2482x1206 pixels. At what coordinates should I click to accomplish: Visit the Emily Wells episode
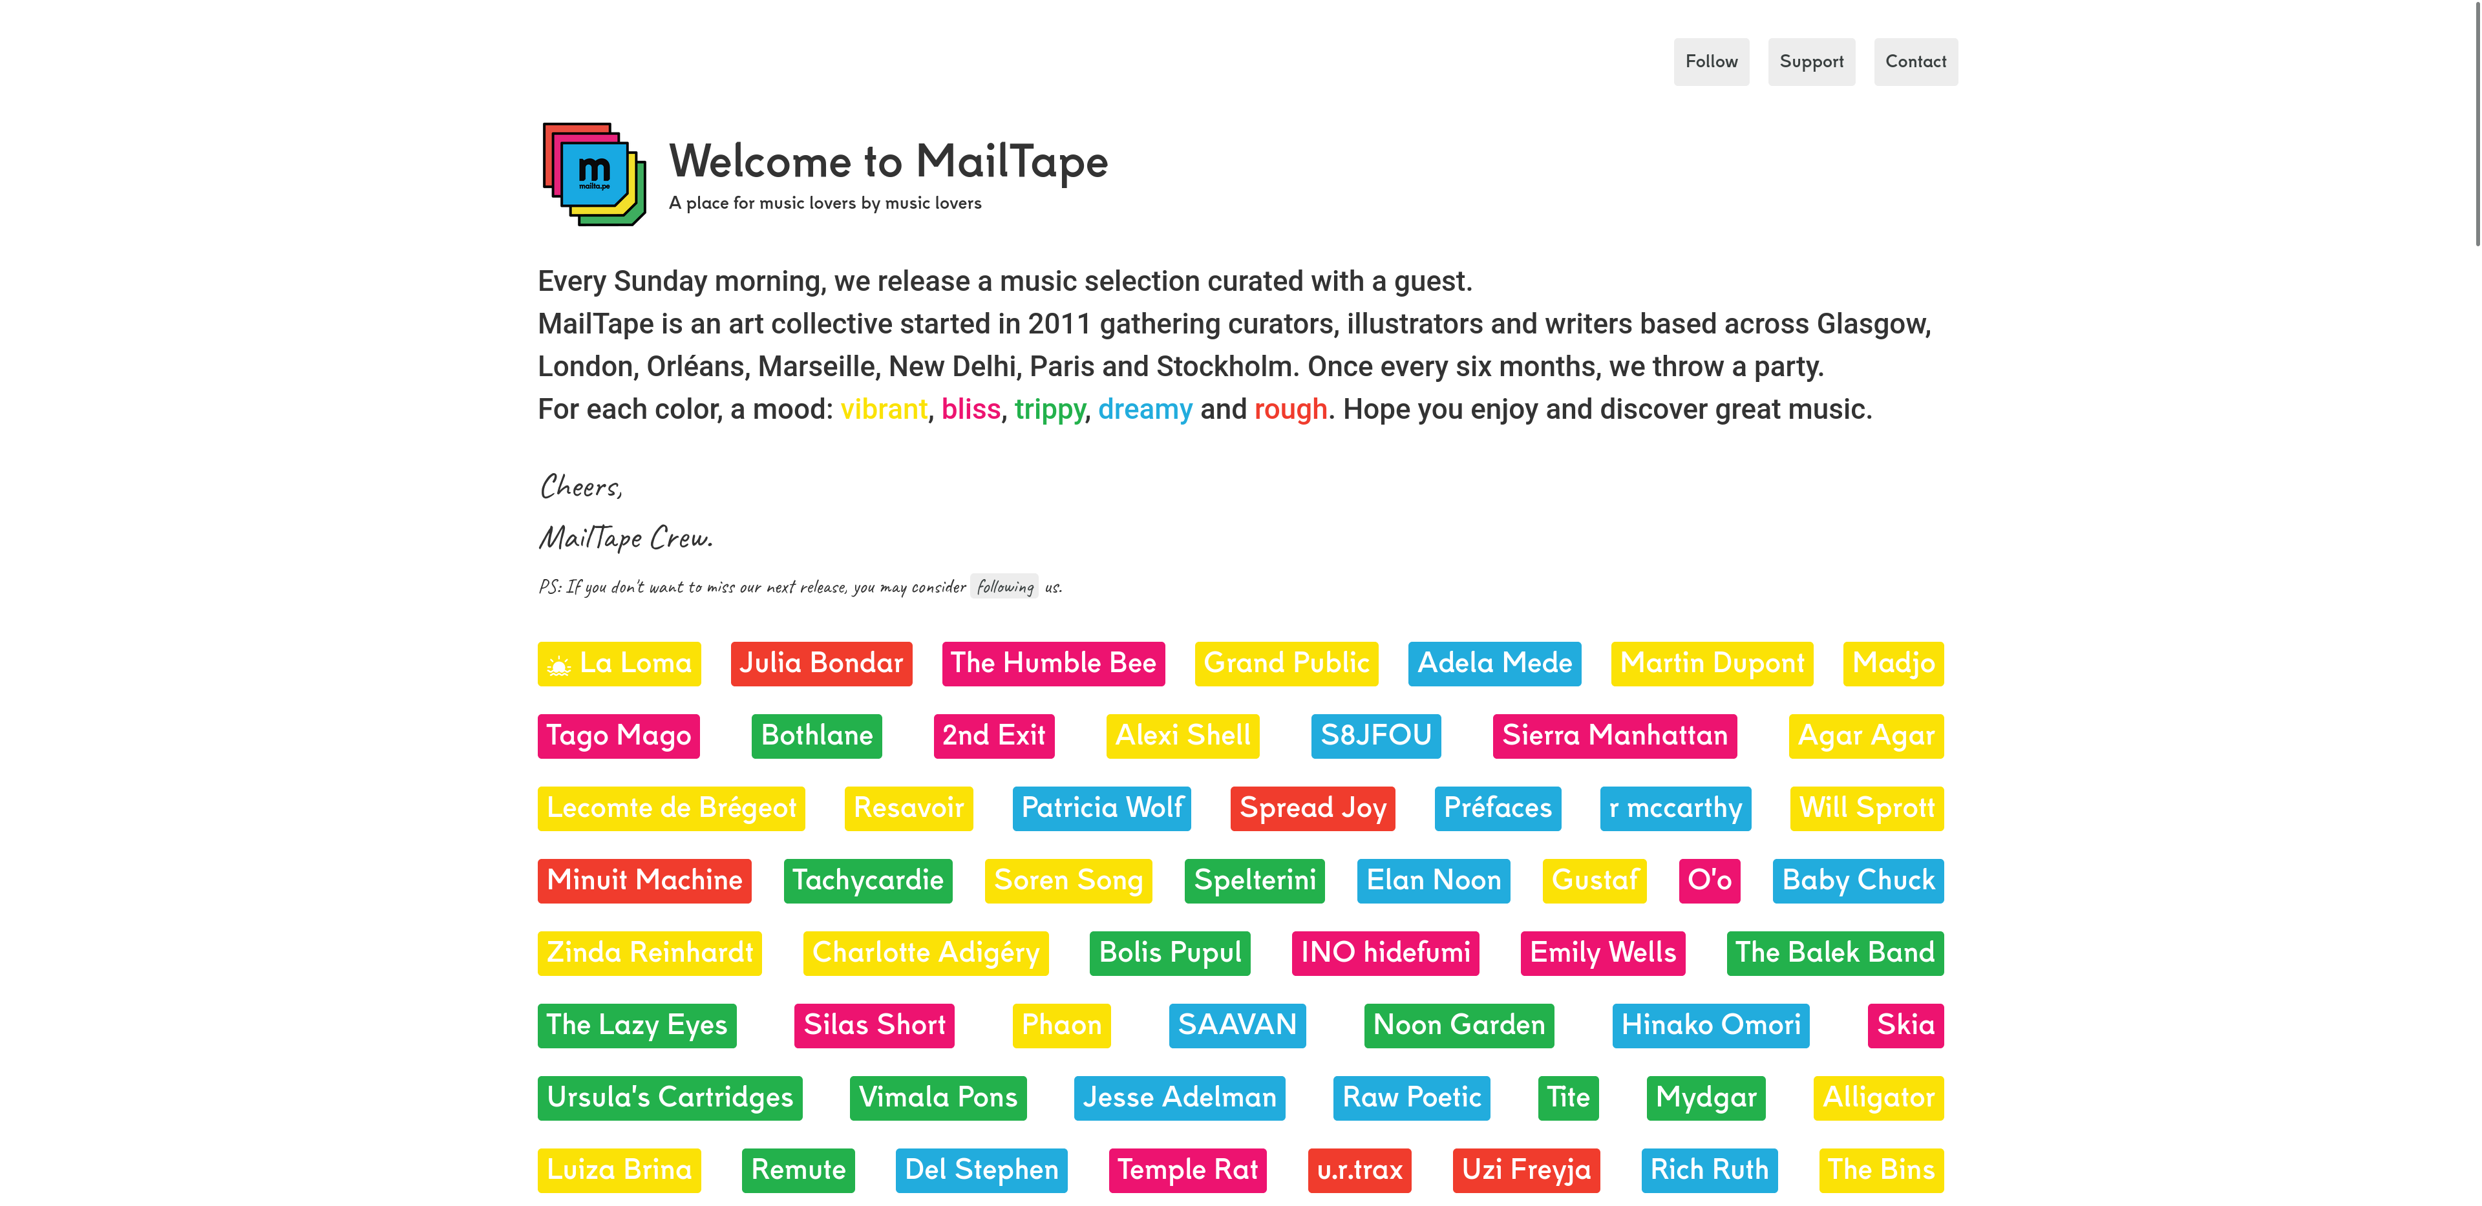click(1602, 953)
